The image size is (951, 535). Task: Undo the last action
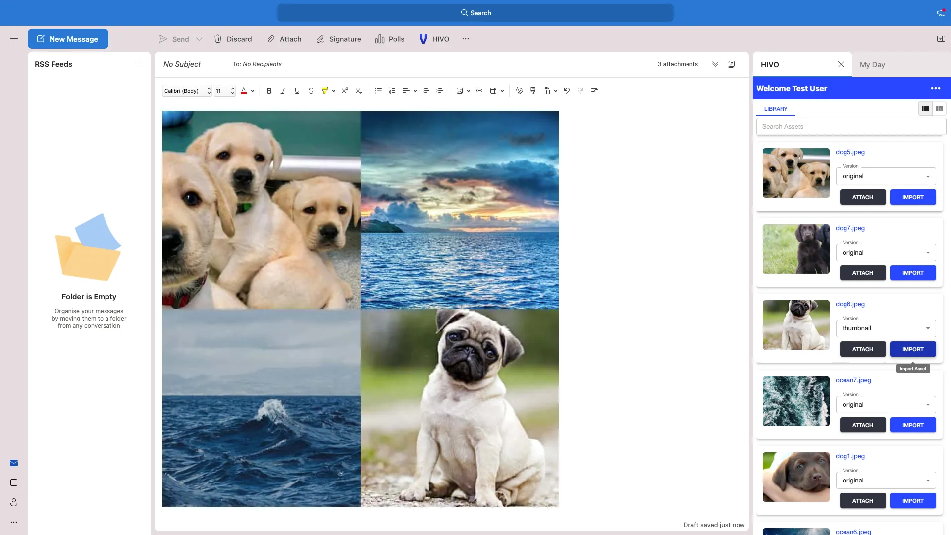coord(567,91)
